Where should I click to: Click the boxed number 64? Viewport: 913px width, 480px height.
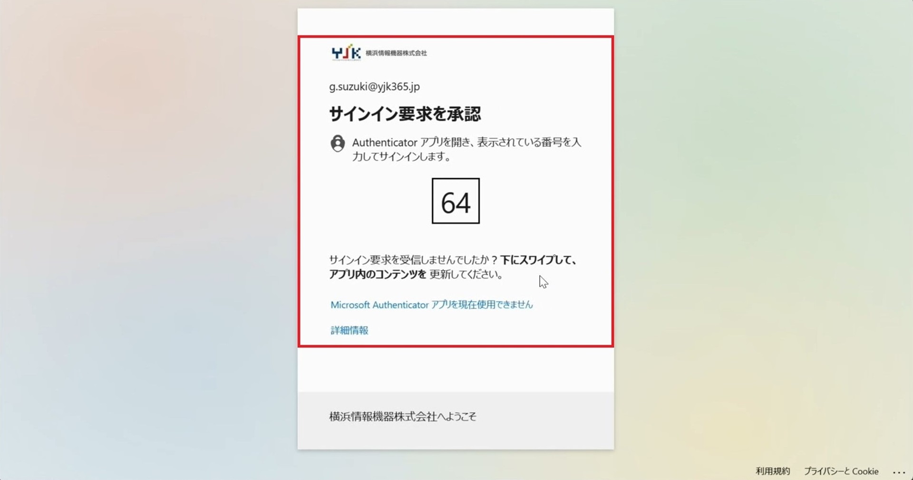(456, 201)
